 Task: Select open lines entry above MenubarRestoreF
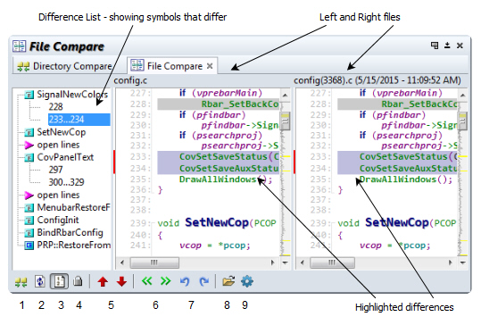click(58, 195)
